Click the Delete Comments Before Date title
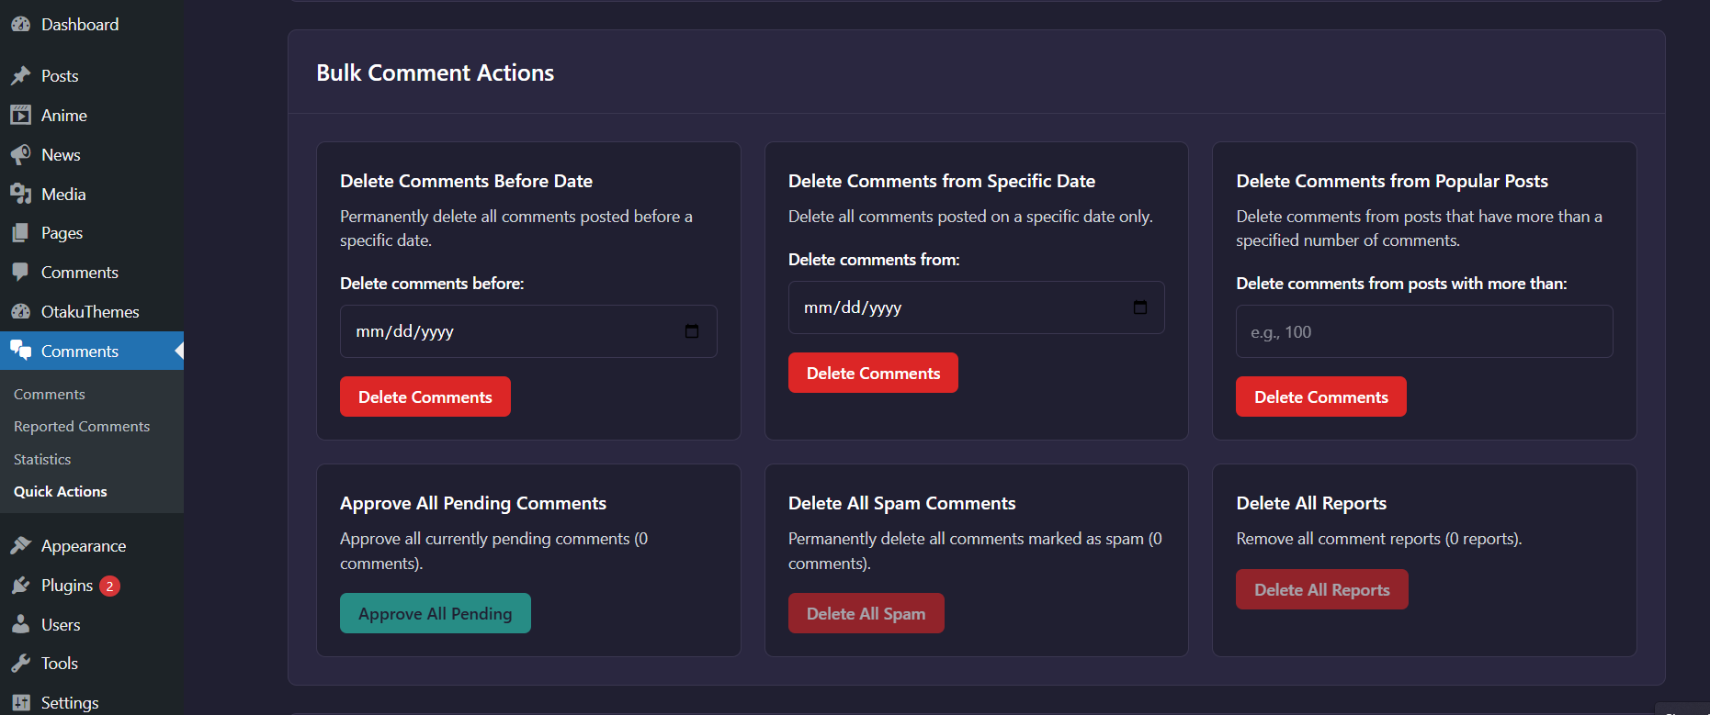1710x715 pixels. coord(467,181)
